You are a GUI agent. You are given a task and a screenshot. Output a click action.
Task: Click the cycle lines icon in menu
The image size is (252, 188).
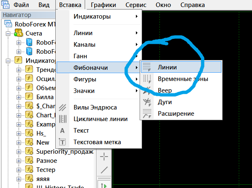pyautogui.click(x=62, y=119)
